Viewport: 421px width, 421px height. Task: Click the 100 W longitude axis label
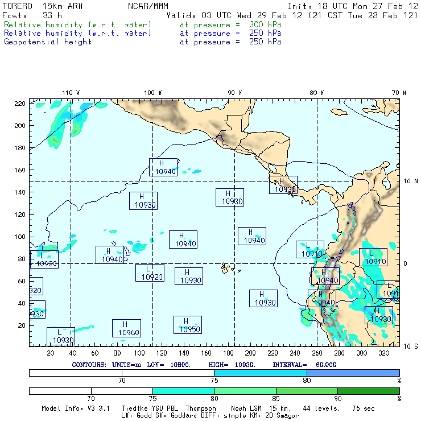152,93
